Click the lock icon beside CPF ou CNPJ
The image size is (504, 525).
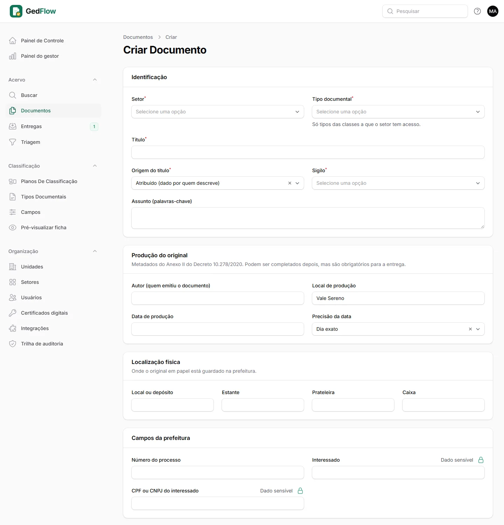pyautogui.click(x=300, y=491)
